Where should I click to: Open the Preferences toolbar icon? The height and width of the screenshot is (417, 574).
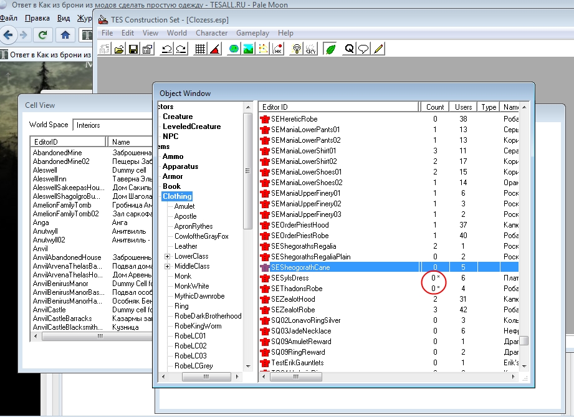148,49
